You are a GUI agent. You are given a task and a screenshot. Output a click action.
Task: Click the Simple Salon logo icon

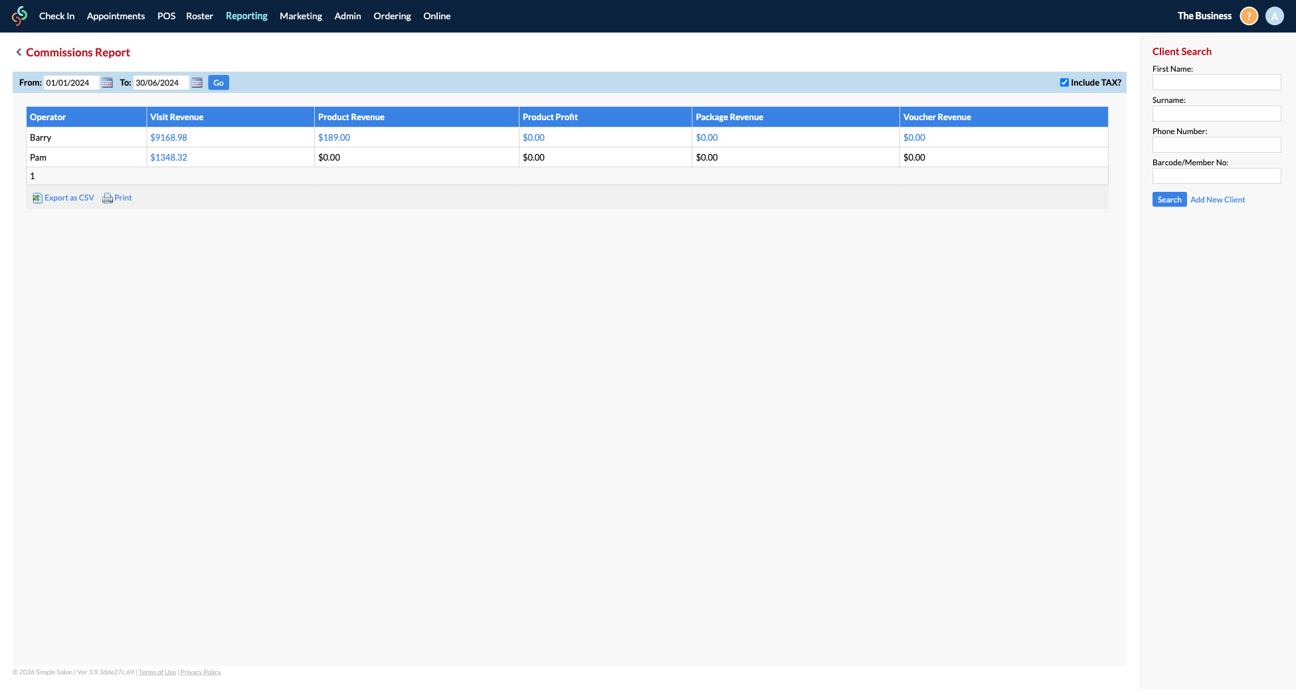coord(19,16)
